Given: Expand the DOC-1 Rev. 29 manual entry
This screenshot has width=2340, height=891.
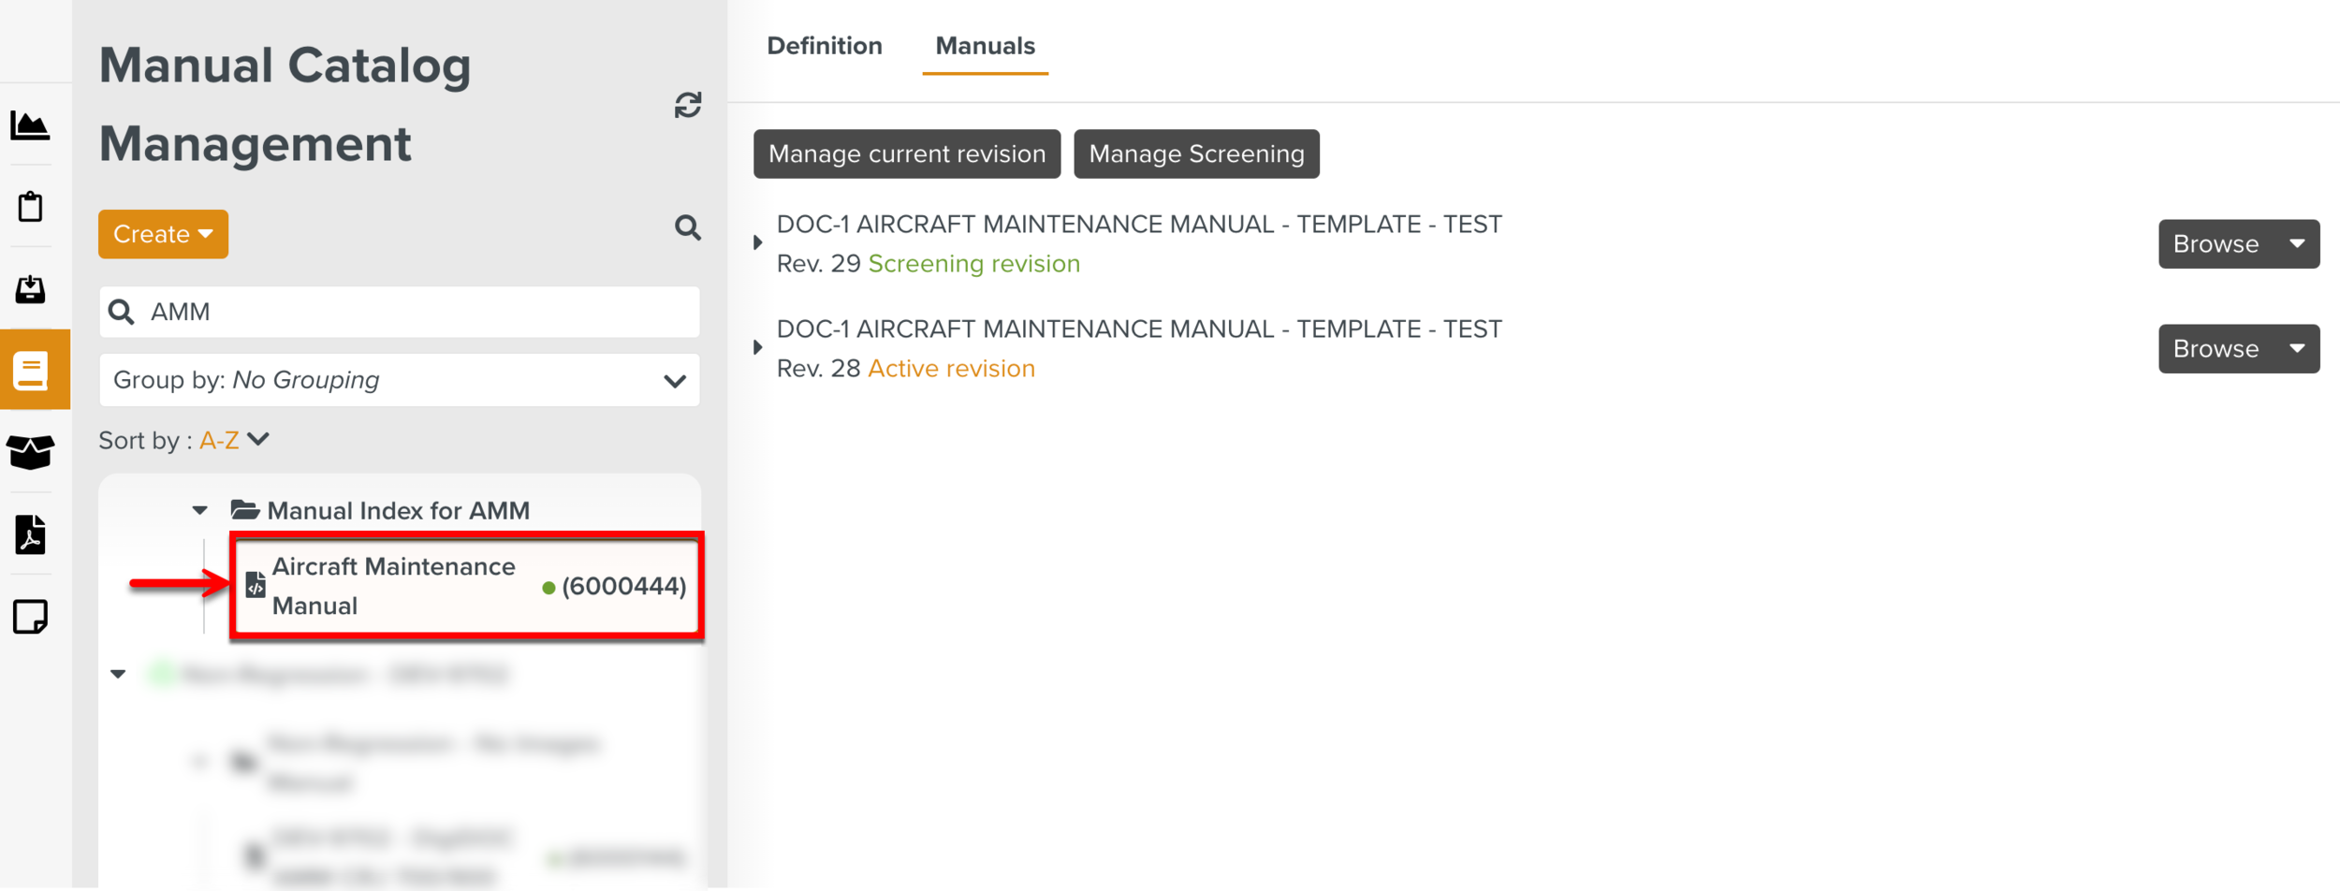Looking at the screenshot, I should coord(757,241).
